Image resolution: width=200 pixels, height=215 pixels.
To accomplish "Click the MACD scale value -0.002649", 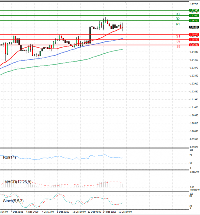I will pos(194,190).
